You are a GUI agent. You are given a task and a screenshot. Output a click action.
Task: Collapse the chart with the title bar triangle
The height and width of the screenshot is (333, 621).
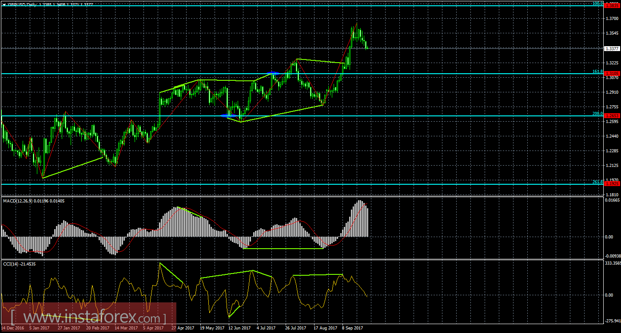4,3
